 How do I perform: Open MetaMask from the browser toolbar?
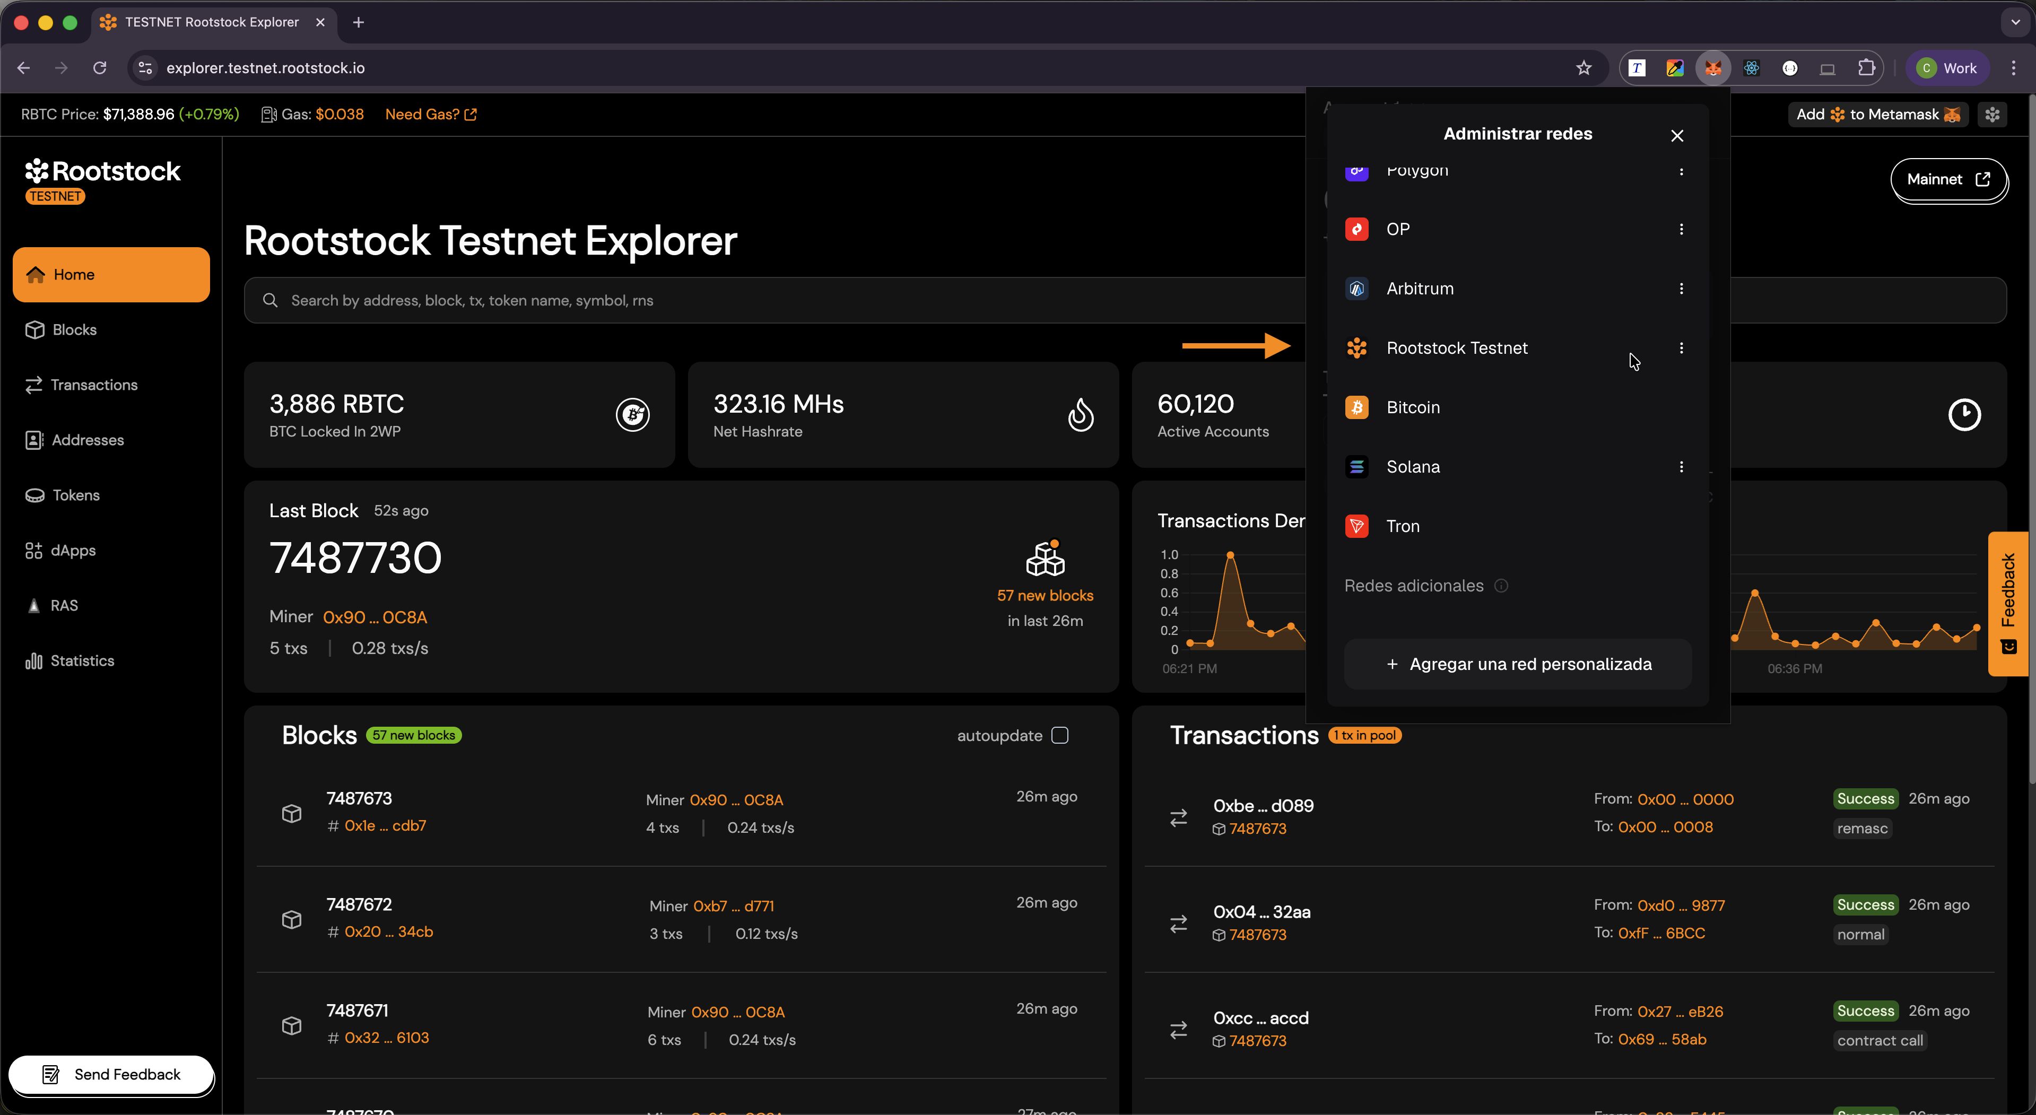pyautogui.click(x=1713, y=68)
